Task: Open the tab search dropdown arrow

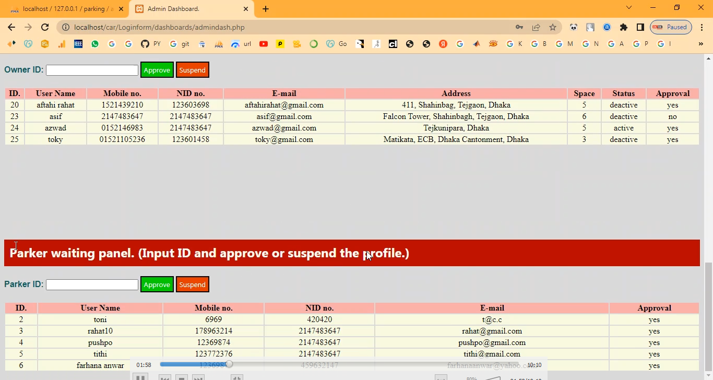Action: (629, 8)
